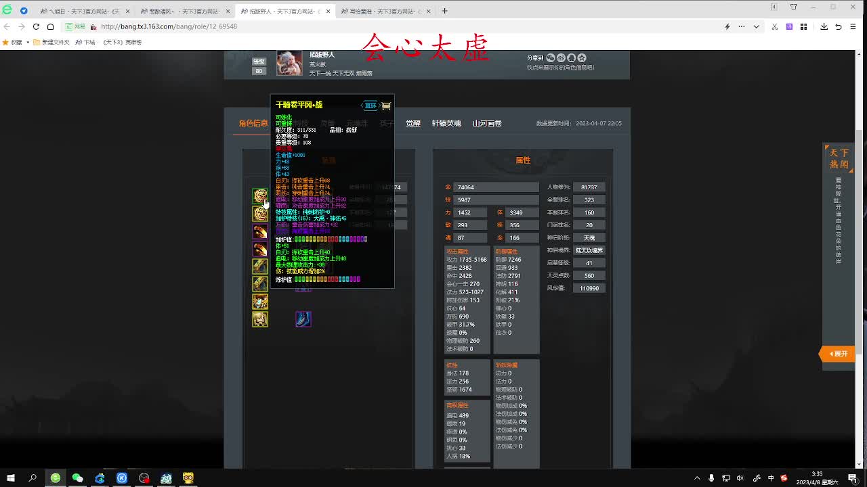Show hidden system tray icons
Image resolution: width=867 pixels, height=487 pixels.
(698, 478)
